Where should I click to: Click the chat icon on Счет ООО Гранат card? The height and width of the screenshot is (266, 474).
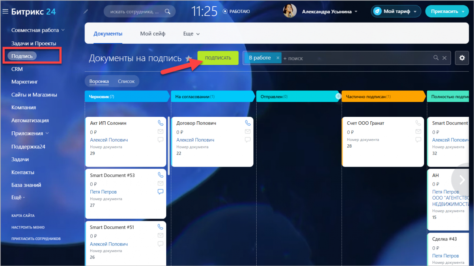(418, 140)
